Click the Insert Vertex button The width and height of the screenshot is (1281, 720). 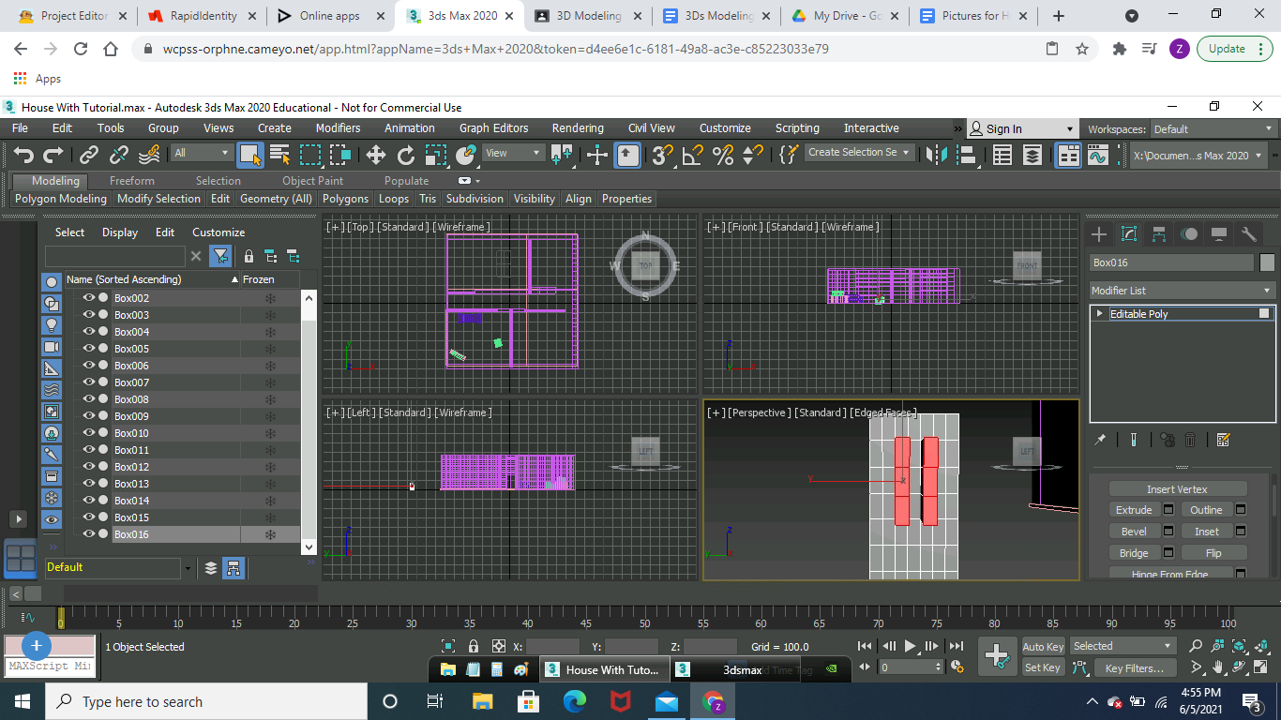pyautogui.click(x=1178, y=489)
